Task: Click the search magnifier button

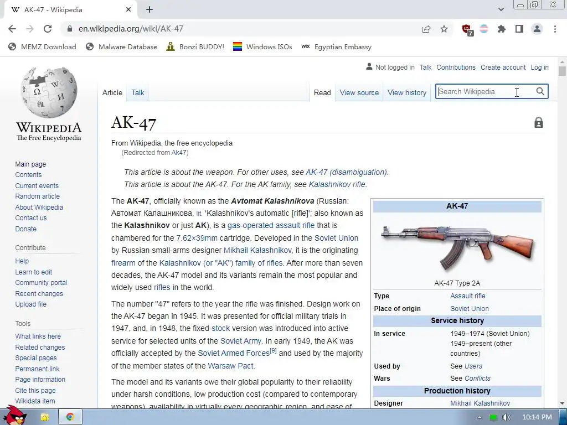Action: [x=540, y=91]
